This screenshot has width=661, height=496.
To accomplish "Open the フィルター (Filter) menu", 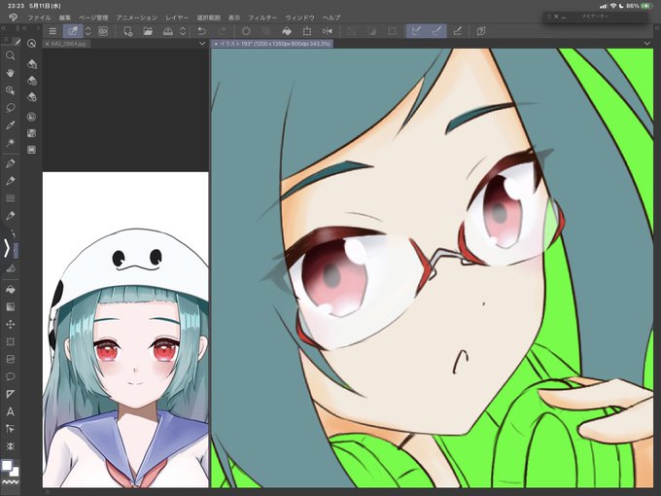I will [262, 18].
